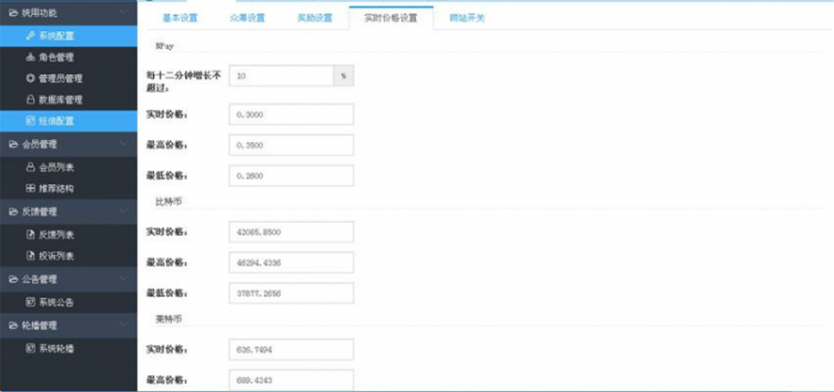Collapse the 轮播管理 section chevron
Screen dimensions: 834x392
click(x=123, y=325)
